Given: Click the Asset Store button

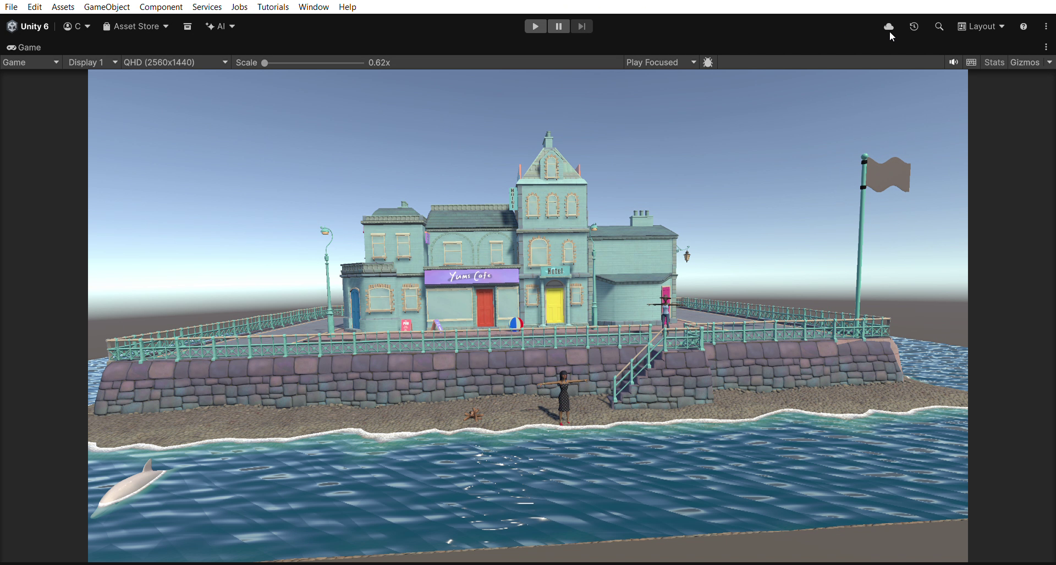Looking at the screenshot, I should 136,26.
